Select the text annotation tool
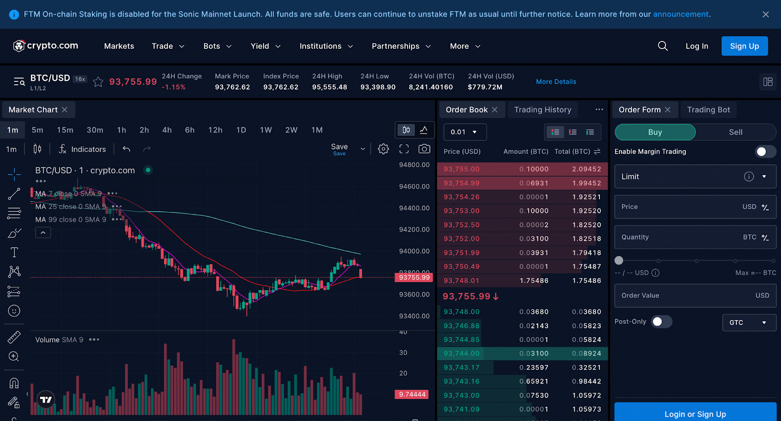 [x=14, y=252]
